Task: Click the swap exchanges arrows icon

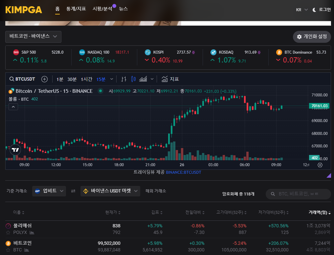Action: [x=73, y=191]
